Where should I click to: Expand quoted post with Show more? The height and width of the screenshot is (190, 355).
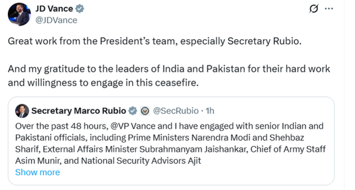38,172
